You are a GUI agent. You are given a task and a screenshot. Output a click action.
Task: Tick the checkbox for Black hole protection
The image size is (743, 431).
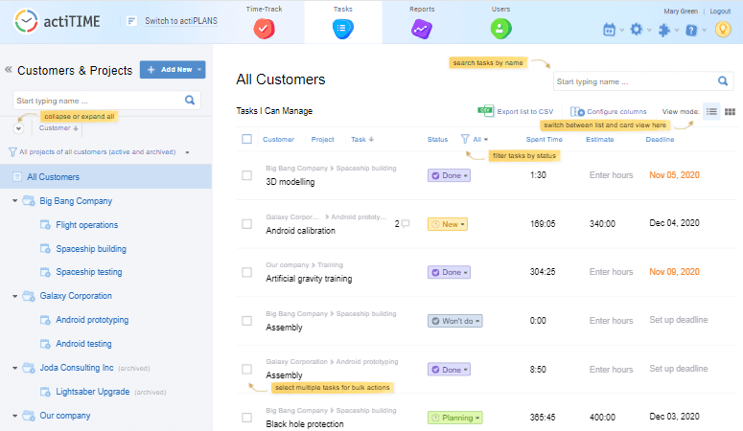247,418
